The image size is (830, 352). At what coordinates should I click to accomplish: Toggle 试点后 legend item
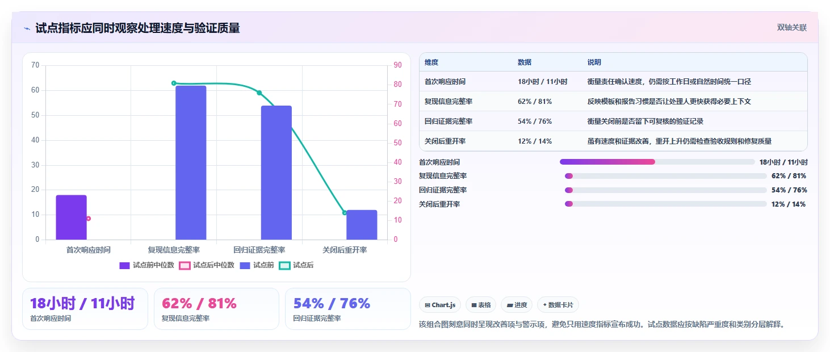[296, 265]
